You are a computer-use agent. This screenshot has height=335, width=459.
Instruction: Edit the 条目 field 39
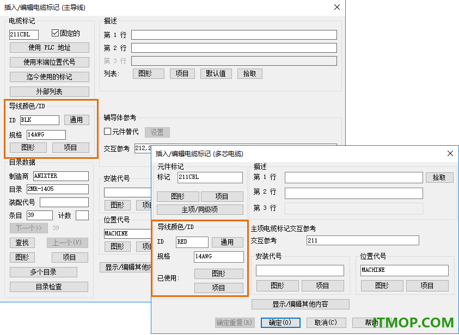[40, 215]
